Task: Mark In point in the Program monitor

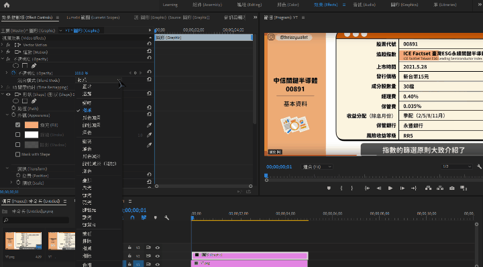Action: (341, 188)
